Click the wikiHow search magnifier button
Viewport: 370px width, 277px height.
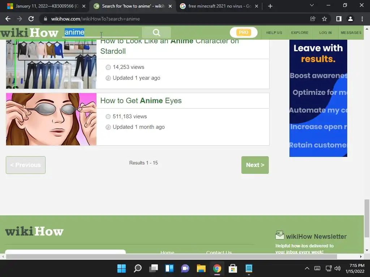[x=156, y=32]
